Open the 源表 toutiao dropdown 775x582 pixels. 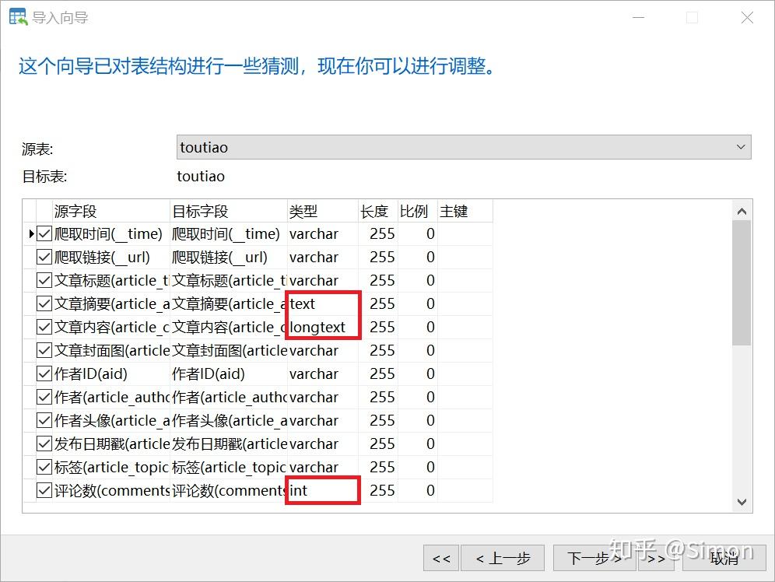pyautogui.click(x=464, y=147)
